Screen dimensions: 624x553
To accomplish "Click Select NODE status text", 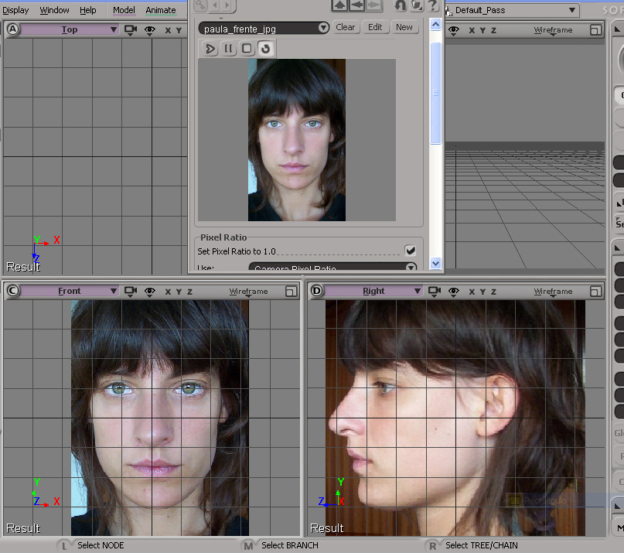I will click(101, 545).
